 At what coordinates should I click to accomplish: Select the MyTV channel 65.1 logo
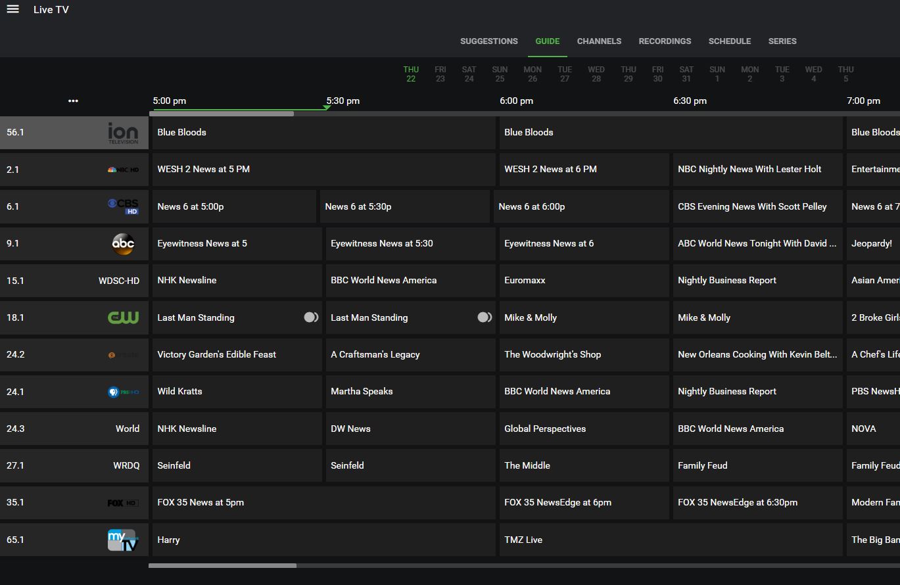tap(123, 540)
